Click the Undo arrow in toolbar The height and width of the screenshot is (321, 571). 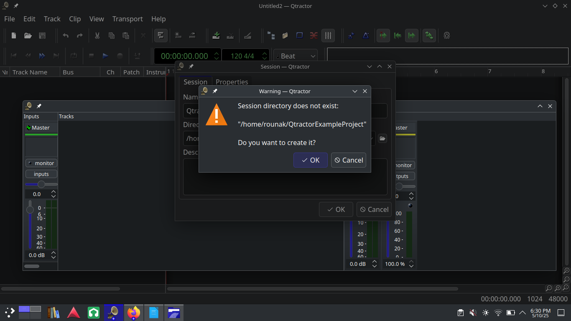(66, 36)
